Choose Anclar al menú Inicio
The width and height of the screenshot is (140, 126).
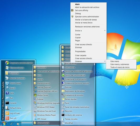89,23
